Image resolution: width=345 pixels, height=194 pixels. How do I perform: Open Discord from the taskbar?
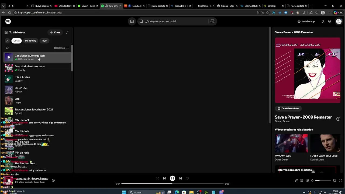point(221,192)
